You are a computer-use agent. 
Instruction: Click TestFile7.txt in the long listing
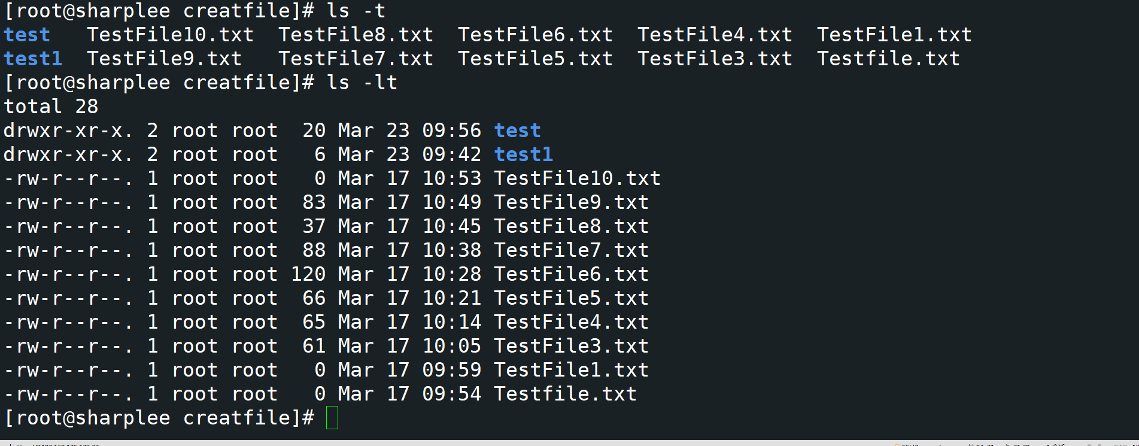point(571,250)
